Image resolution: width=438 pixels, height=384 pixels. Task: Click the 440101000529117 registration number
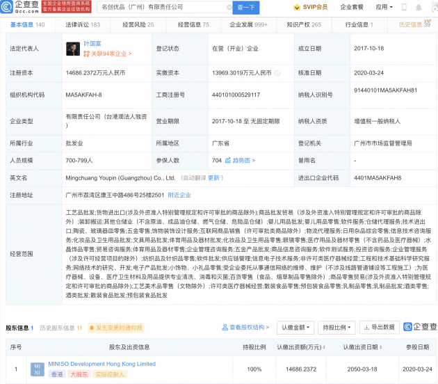click(236, 95)
